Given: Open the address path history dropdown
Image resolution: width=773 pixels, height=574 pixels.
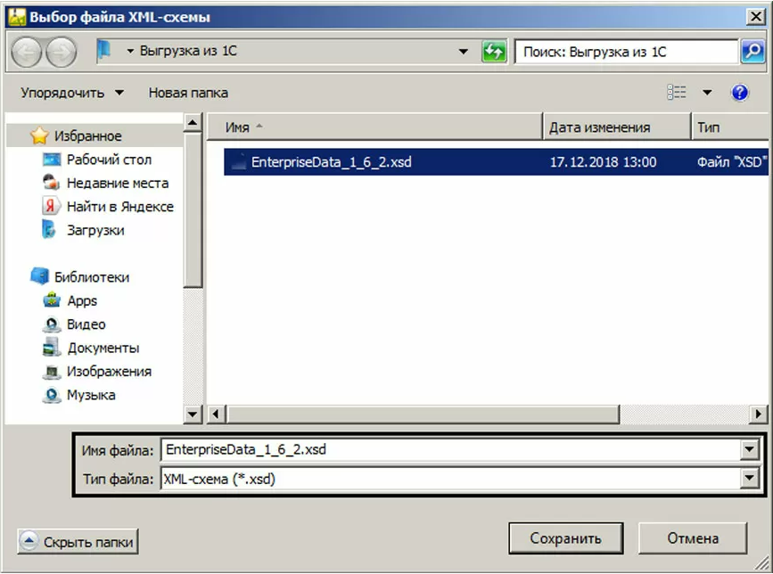Looking at the screenshot, I should [464, 51].
